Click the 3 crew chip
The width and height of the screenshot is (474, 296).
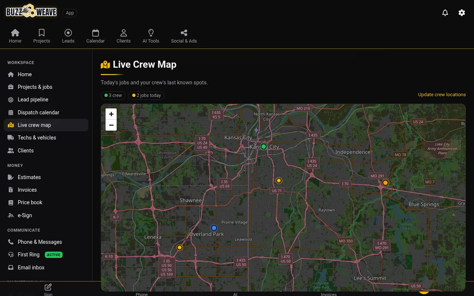[x=113, y=95]
